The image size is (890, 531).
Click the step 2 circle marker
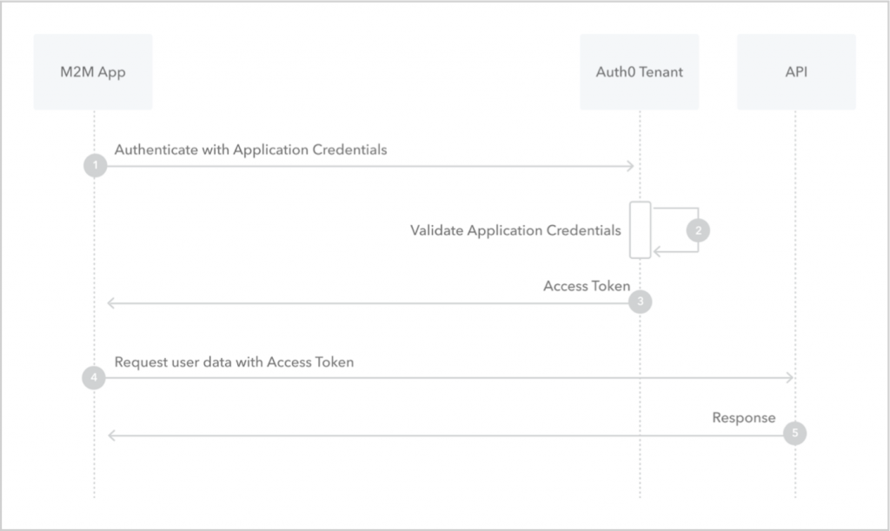[698, 230]
